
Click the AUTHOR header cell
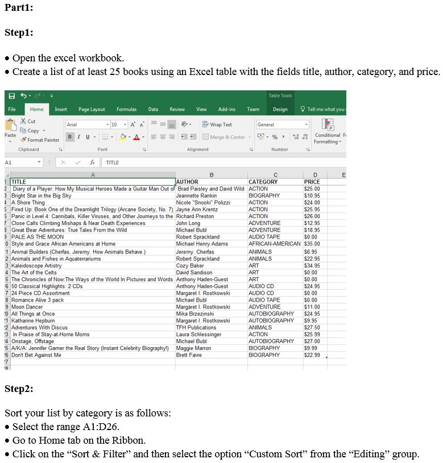[x=212, y=182]
